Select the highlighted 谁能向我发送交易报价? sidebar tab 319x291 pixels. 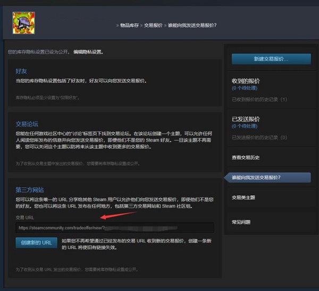tap(256, 177)
